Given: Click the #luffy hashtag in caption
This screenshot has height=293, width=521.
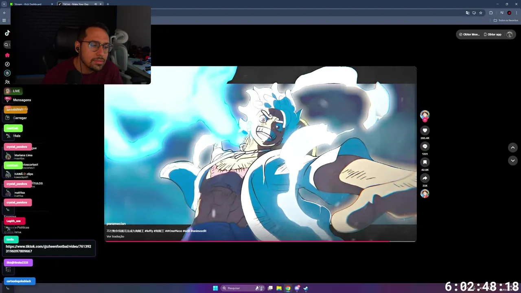Looking at the screenshot, I should pos(149,231).
